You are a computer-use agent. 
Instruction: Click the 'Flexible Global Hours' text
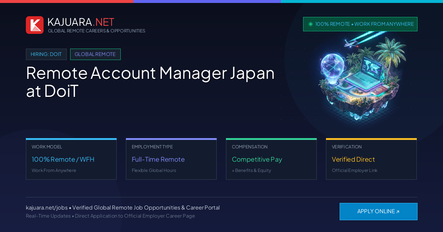point(154,171)
